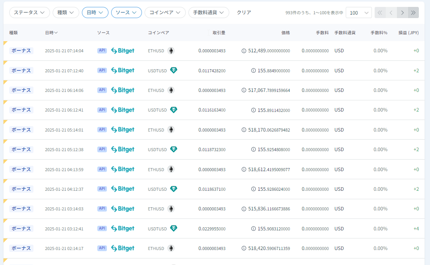Image resolution: width=430 pixels, height=265 pixels.
Task: Click Ethereum coin icon in 02:14:17 row
Action: coord(171,248)
